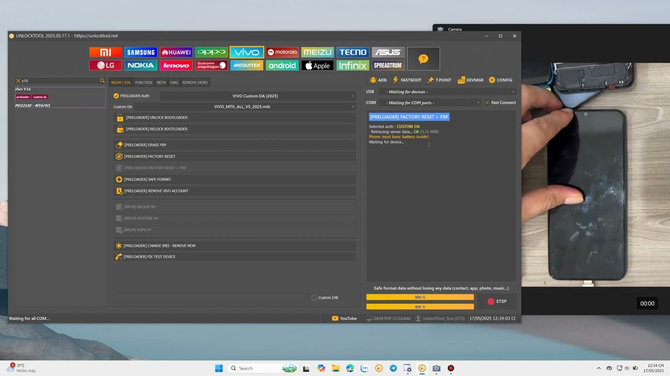
Task: Select the Vivo brand logo
Action: (x=247, y=52)
